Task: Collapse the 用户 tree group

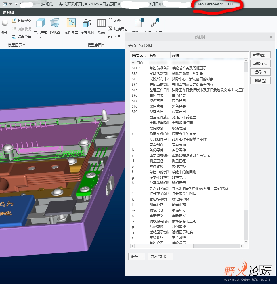Action: 133,63
